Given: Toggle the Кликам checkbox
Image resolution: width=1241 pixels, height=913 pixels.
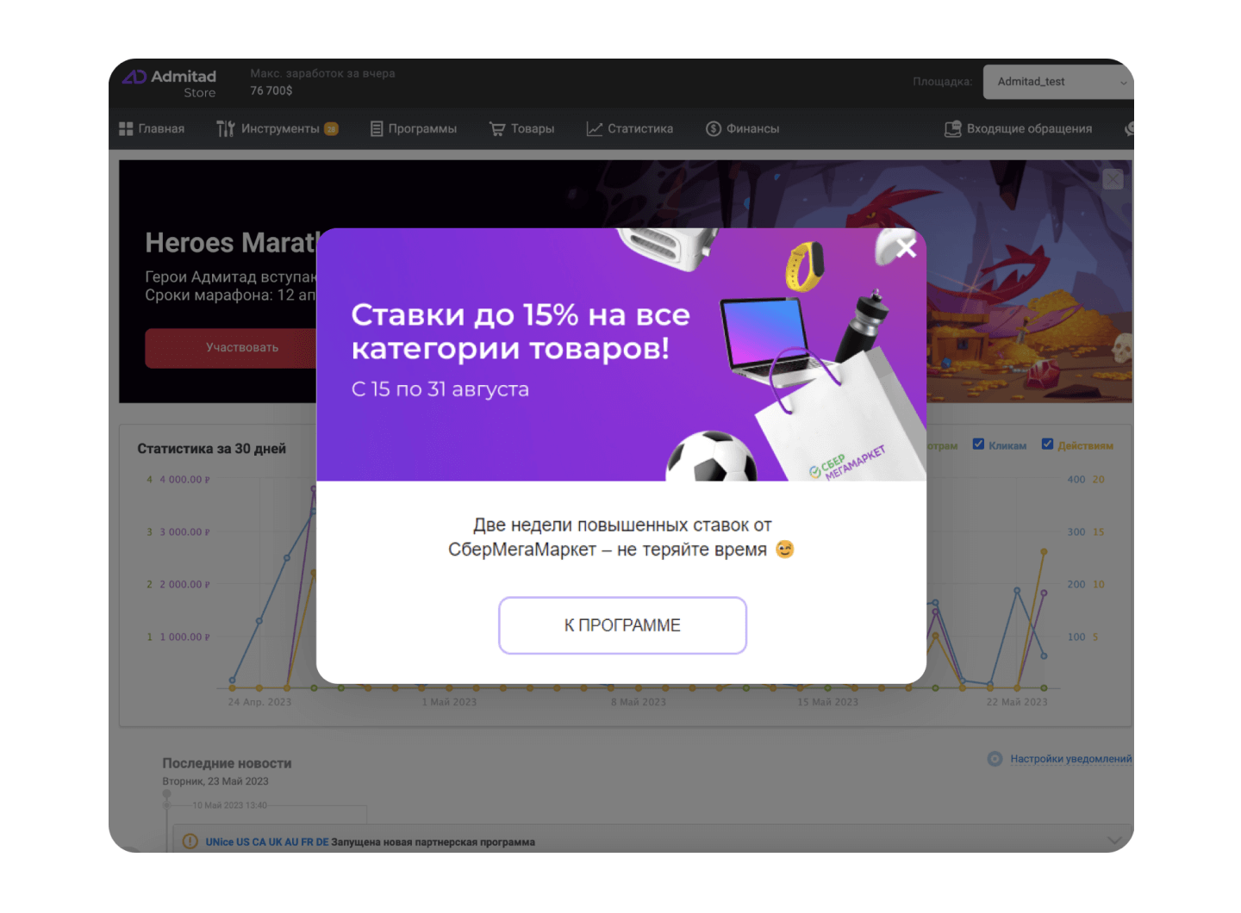Looking at the screenshot, I should tap(978, 444).
